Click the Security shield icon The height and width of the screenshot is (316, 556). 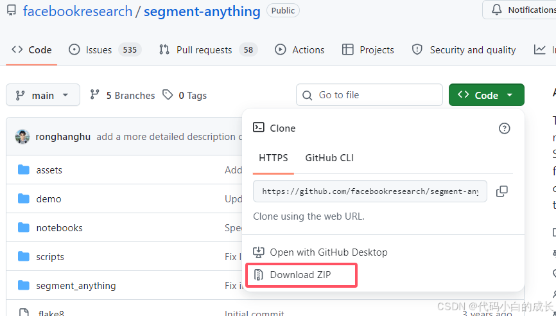[417, 49]
